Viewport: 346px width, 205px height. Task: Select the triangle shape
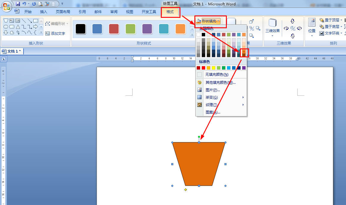(18, 27)
